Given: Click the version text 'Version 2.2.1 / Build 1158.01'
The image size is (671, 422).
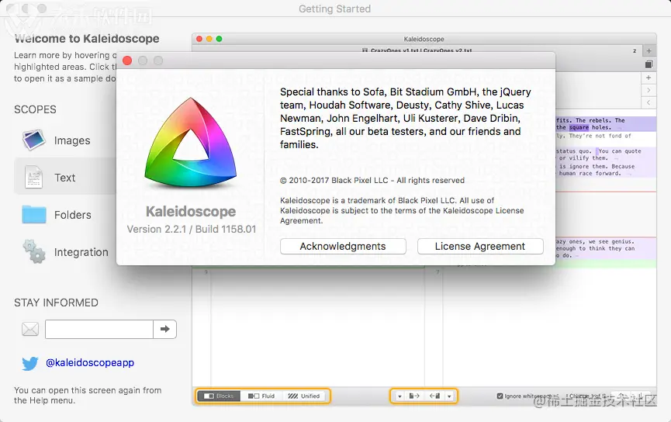Looking at the screenshot, I should pos(192,230).
